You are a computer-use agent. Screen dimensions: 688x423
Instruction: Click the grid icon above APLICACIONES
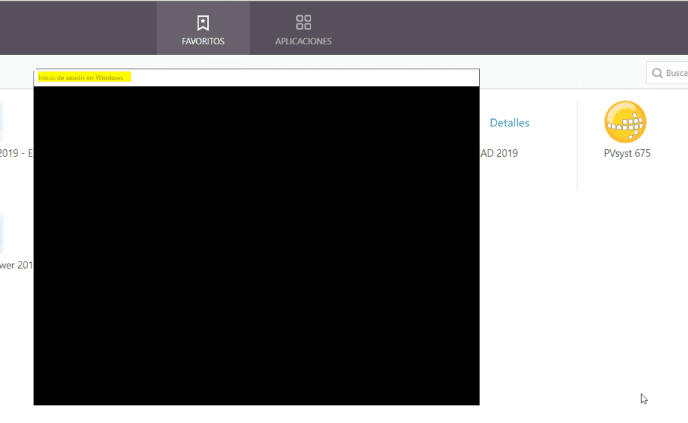tap(303, 21)
